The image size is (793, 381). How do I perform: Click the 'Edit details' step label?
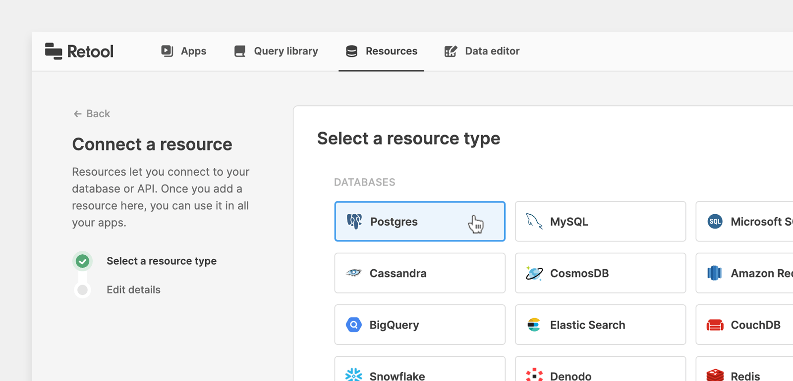click(x=133, y=290)
